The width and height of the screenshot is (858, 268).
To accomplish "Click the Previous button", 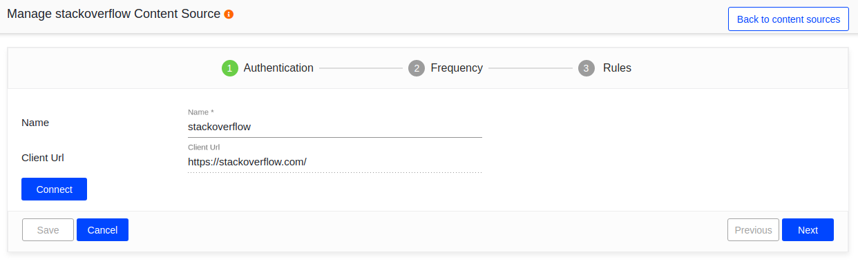I will [x=753, y=230].
